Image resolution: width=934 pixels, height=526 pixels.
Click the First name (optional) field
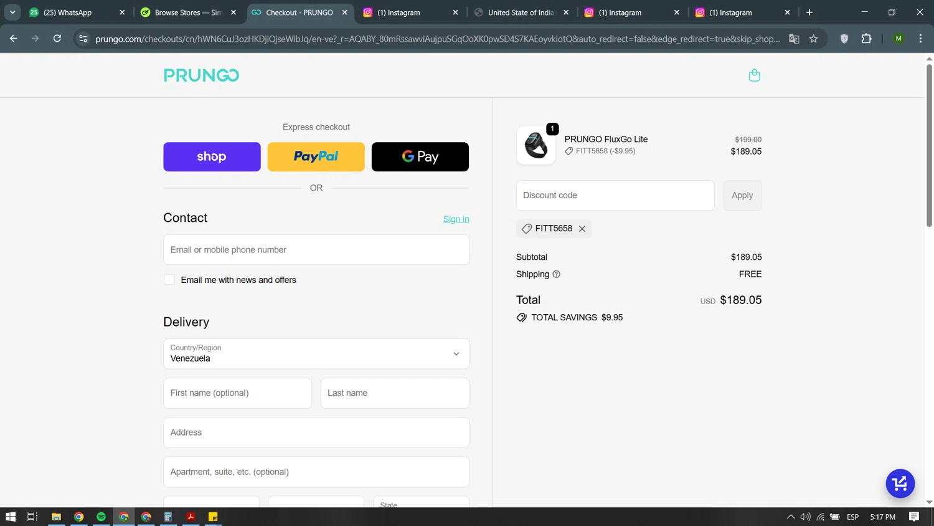[237, 393]
